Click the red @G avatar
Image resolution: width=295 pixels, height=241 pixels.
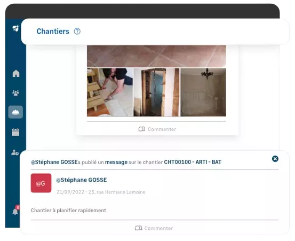tap(41, 183)
